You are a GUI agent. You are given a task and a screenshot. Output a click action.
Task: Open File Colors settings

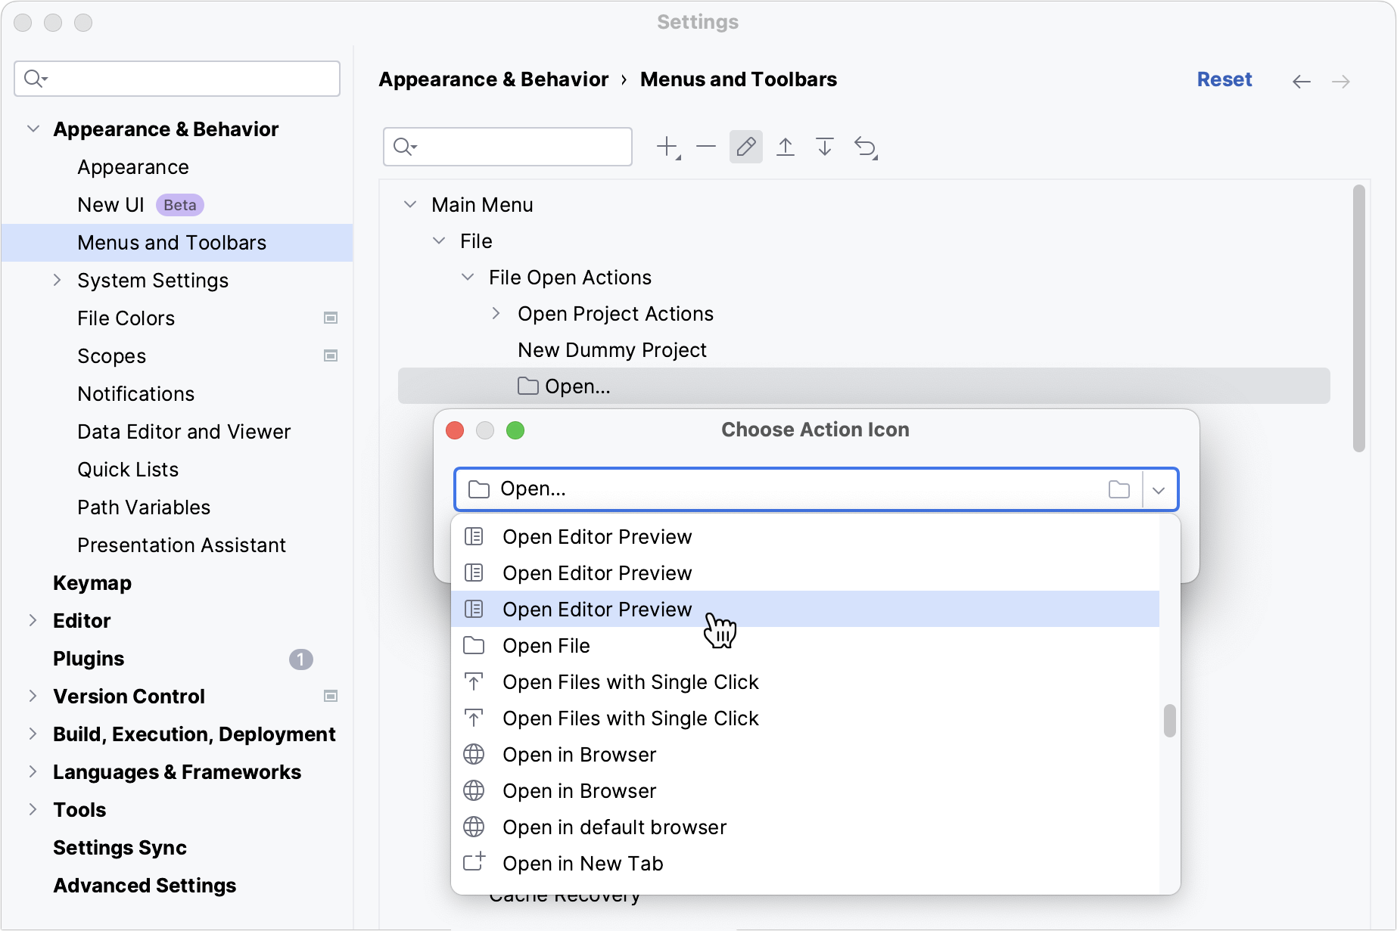coord(126,318)
